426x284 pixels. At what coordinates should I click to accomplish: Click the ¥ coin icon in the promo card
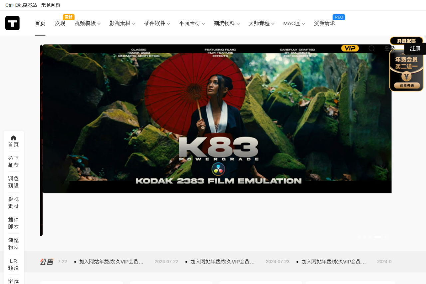[406, 77]
